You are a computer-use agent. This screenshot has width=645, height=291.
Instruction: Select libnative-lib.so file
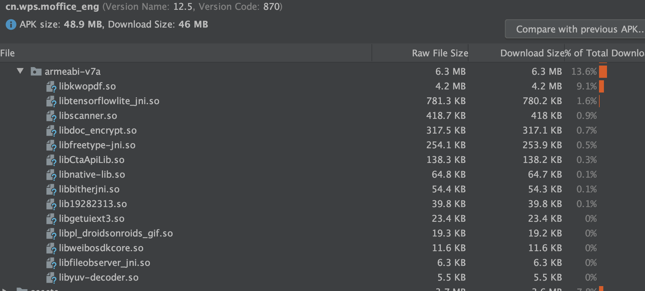pos(92,174)
